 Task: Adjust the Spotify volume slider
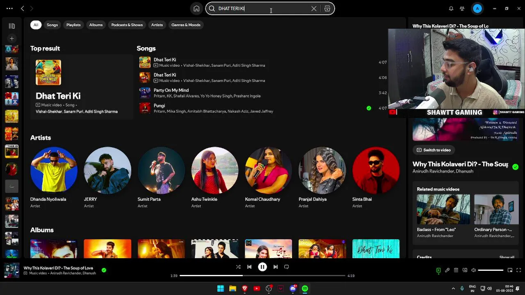(x=491, y=270)
